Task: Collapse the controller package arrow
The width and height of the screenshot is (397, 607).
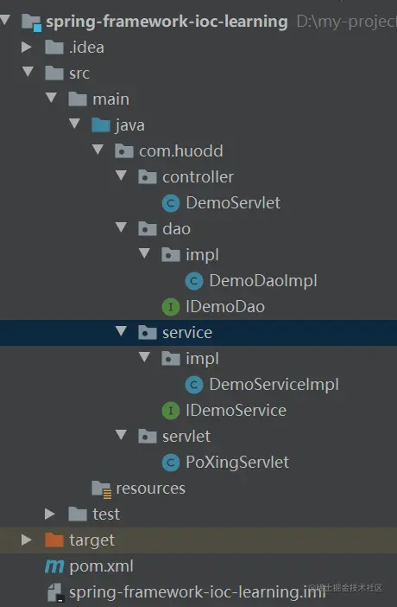Action: click(x=122, y=176)
